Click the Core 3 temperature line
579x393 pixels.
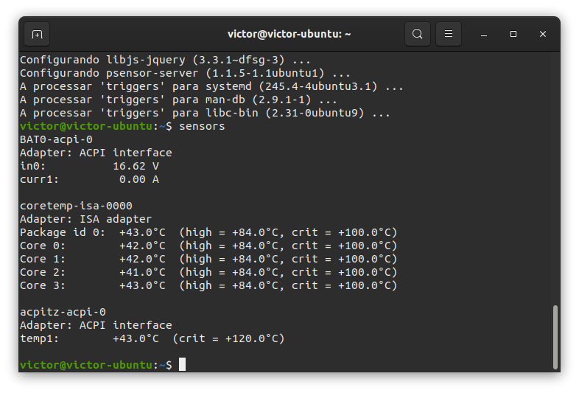pos(208,286)
